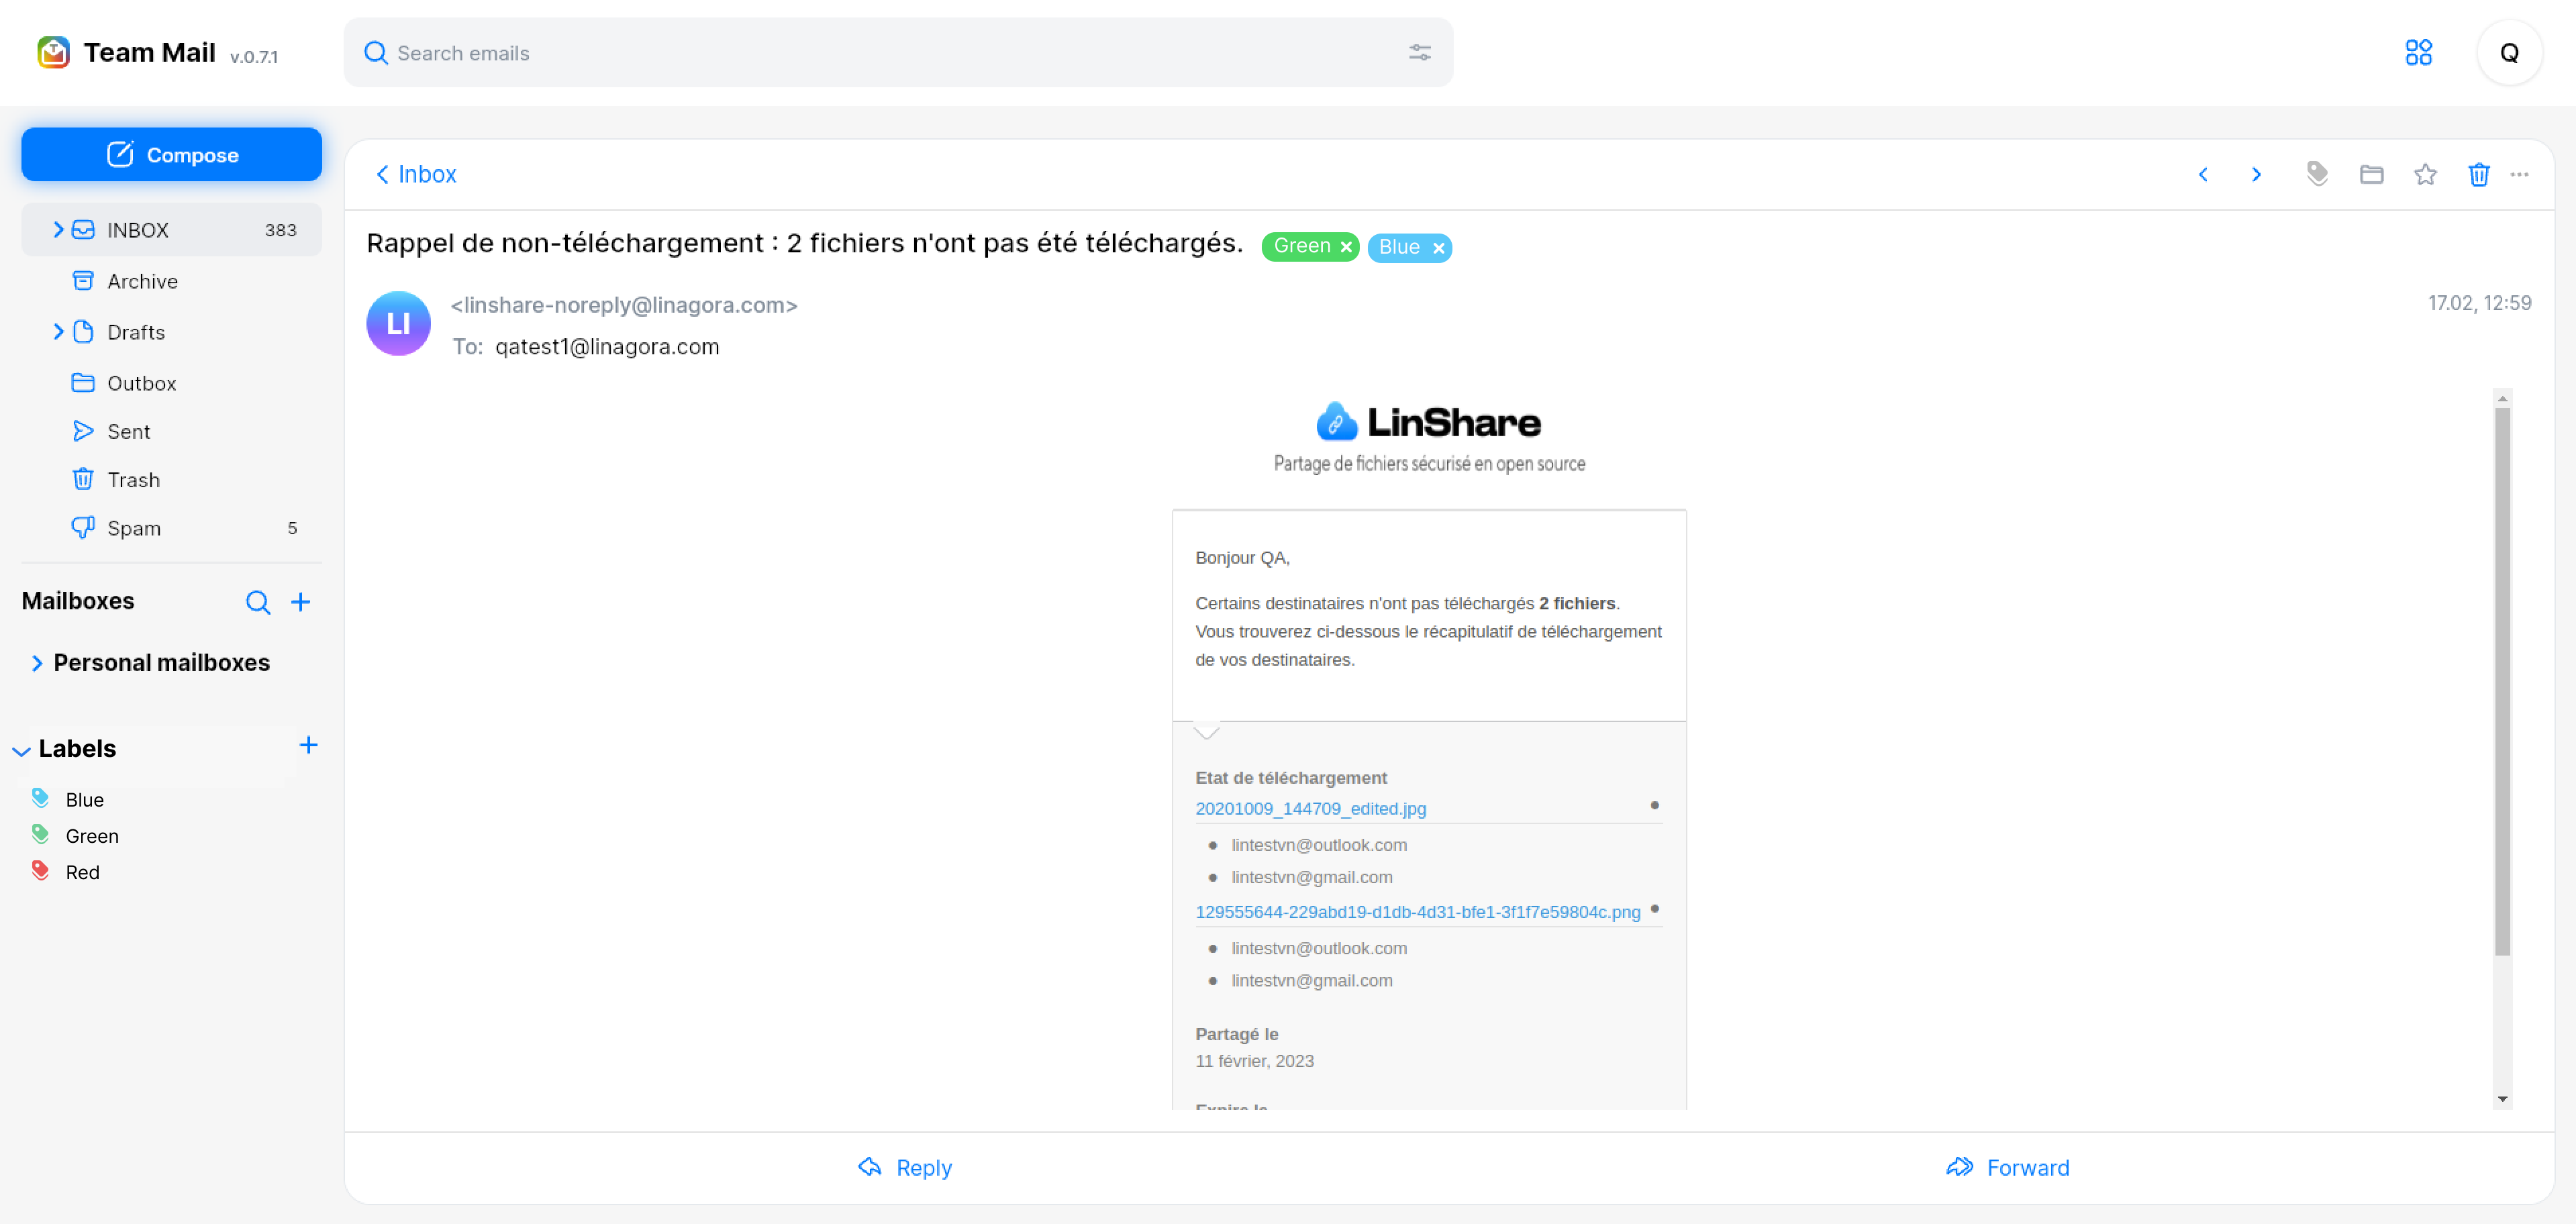
Task: Star this email
Action: click(2425, 175)
